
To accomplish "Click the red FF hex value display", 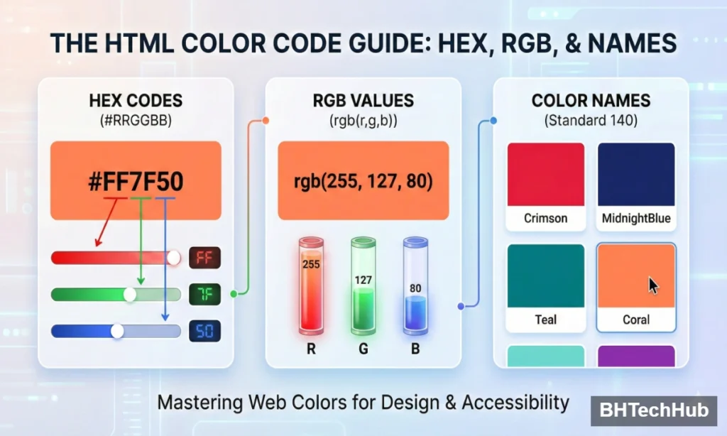I will tap(204, 258).
